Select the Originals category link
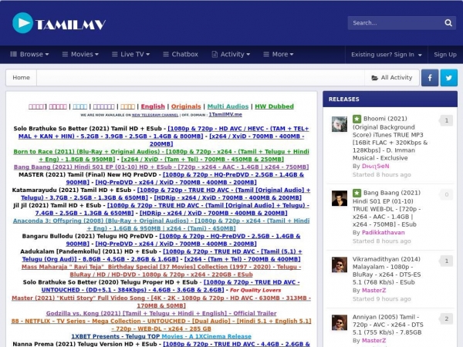Viewport: 463px width, 347px height. [x=186, y=106]
